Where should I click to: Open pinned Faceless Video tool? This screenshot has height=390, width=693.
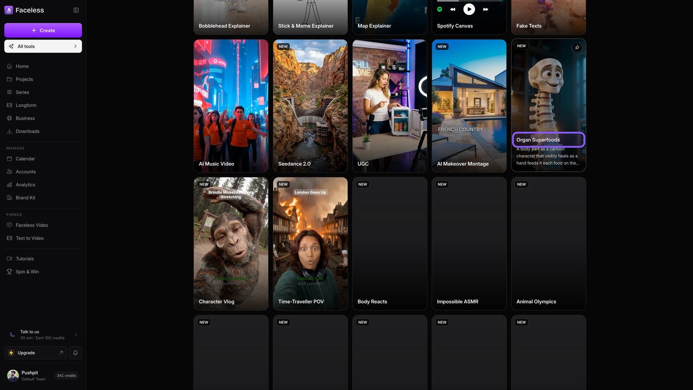[43, 225]
